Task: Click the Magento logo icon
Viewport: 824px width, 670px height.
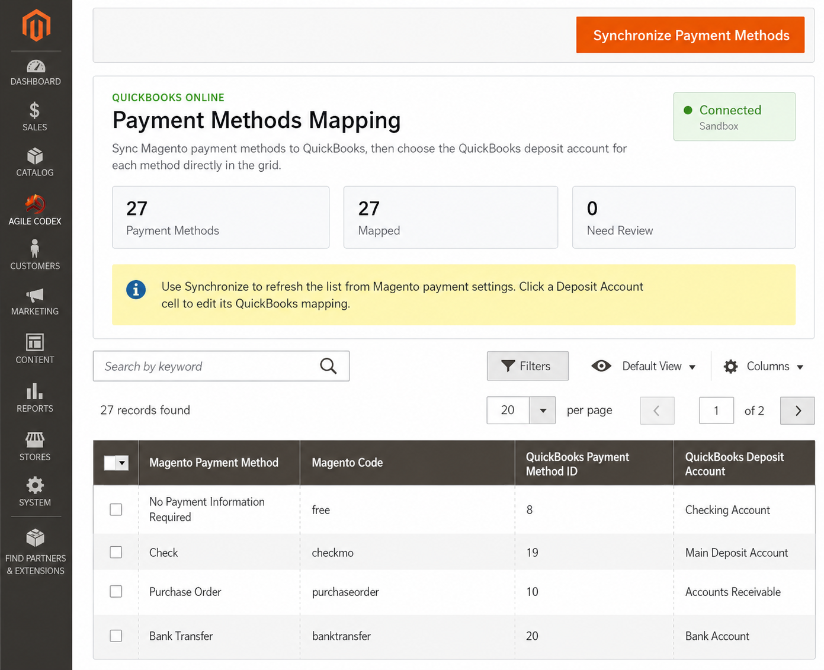Action: tap(36, 25)
